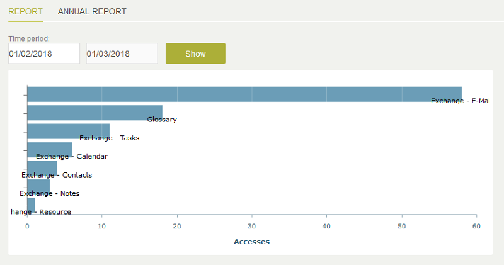Click the Show button
The width and height of the screenshot is (504, 265).
tap(195, 54)
